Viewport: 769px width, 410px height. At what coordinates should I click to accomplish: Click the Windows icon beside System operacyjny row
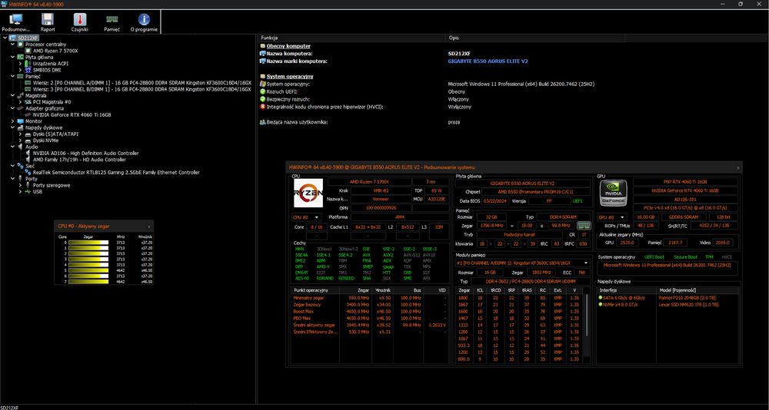262,84
